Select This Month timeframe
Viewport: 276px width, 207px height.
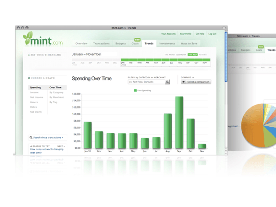click(x=170, y=55)
